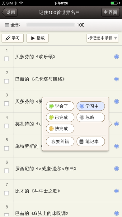Select the orange 快完成 status
Viewport: 122px width, 217px height.
click(60, 128)
